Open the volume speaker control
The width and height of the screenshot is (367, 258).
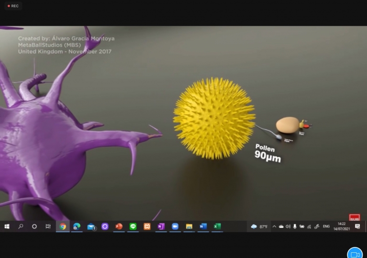coord(288,226)
